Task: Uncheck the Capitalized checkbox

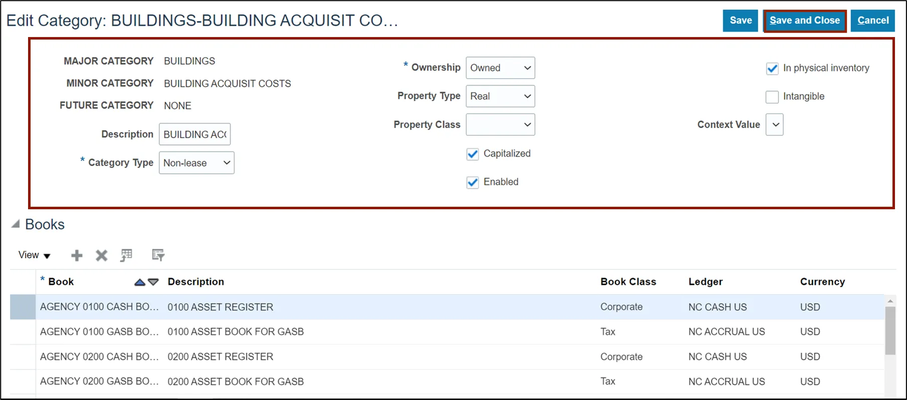Action: 473,154
